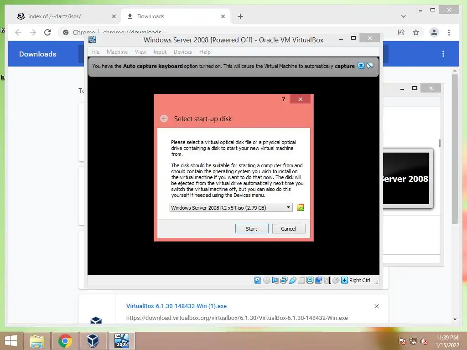467x350 pixels.
Task: Click the Action Center flag icon in tray
Action: pos(402,341)
